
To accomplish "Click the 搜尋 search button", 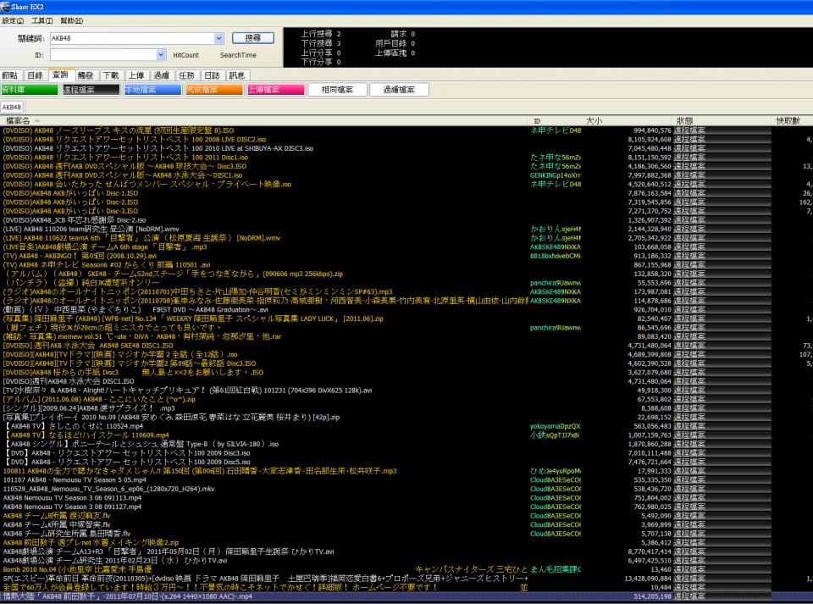I will pos(252,38).
